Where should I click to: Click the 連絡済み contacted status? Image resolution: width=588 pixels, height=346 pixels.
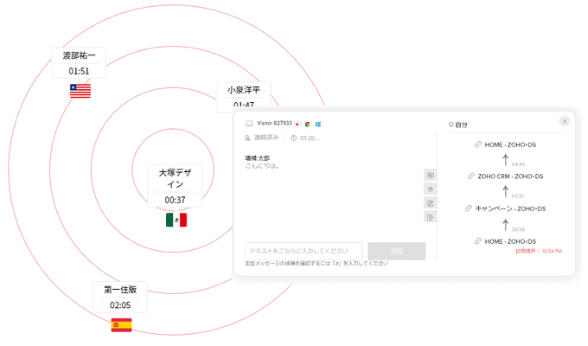coord(265,138)
